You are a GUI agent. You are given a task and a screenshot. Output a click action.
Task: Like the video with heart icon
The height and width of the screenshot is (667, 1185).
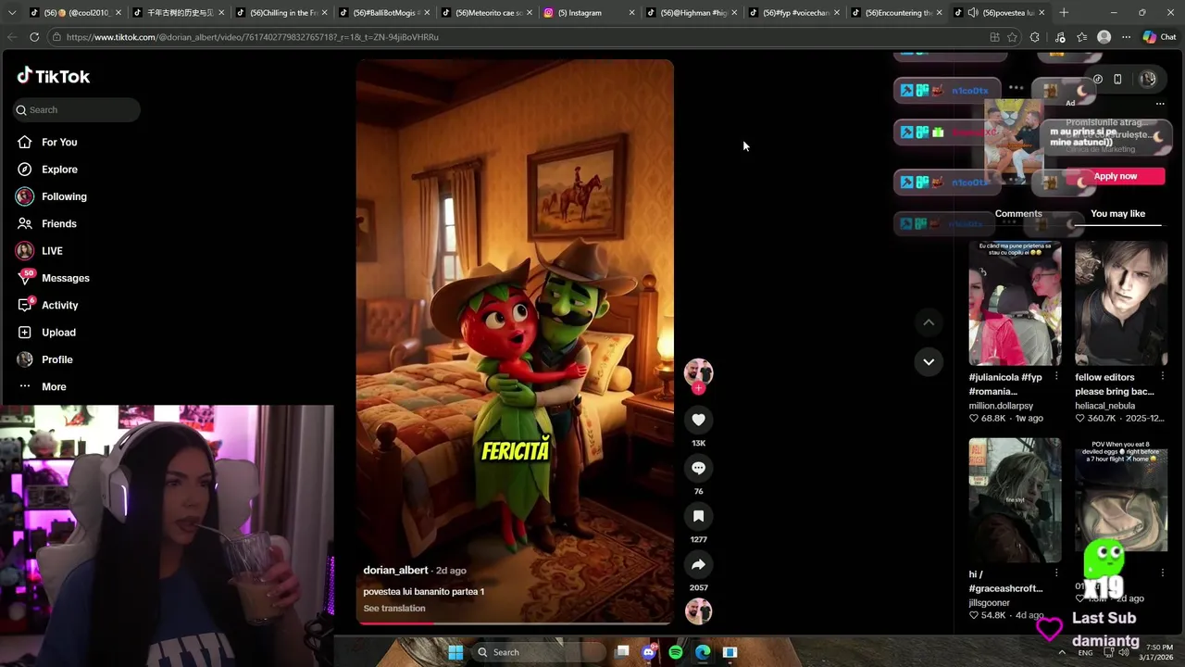pyautogui.click(x=698, y=420)
